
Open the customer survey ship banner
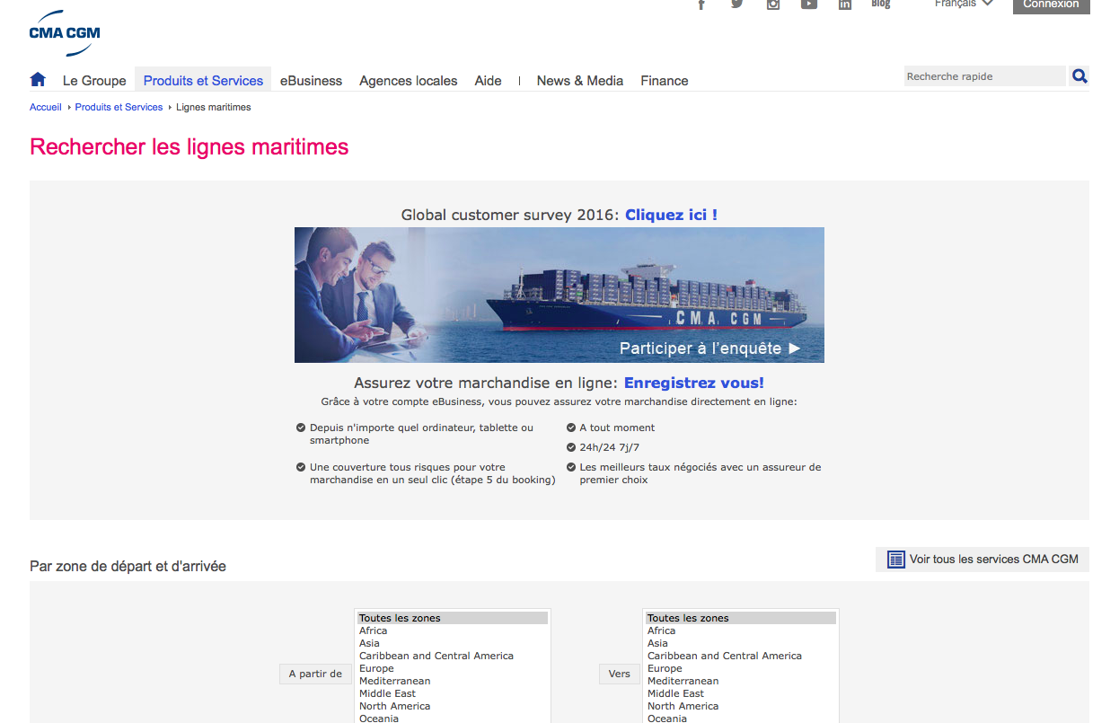click(559, 295)
